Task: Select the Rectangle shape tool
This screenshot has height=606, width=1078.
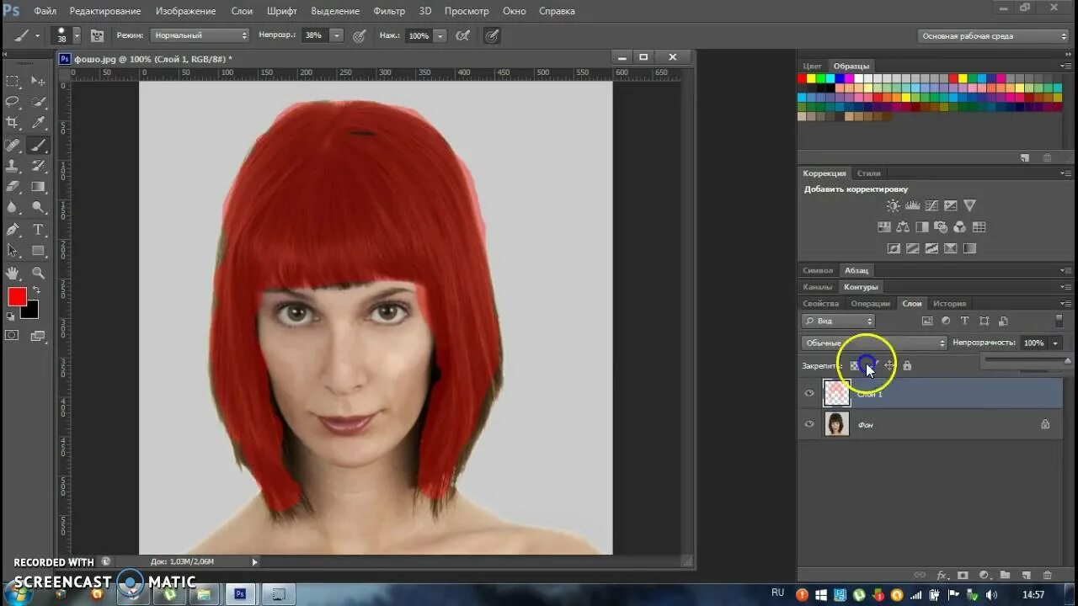Action: click(38, 251)
